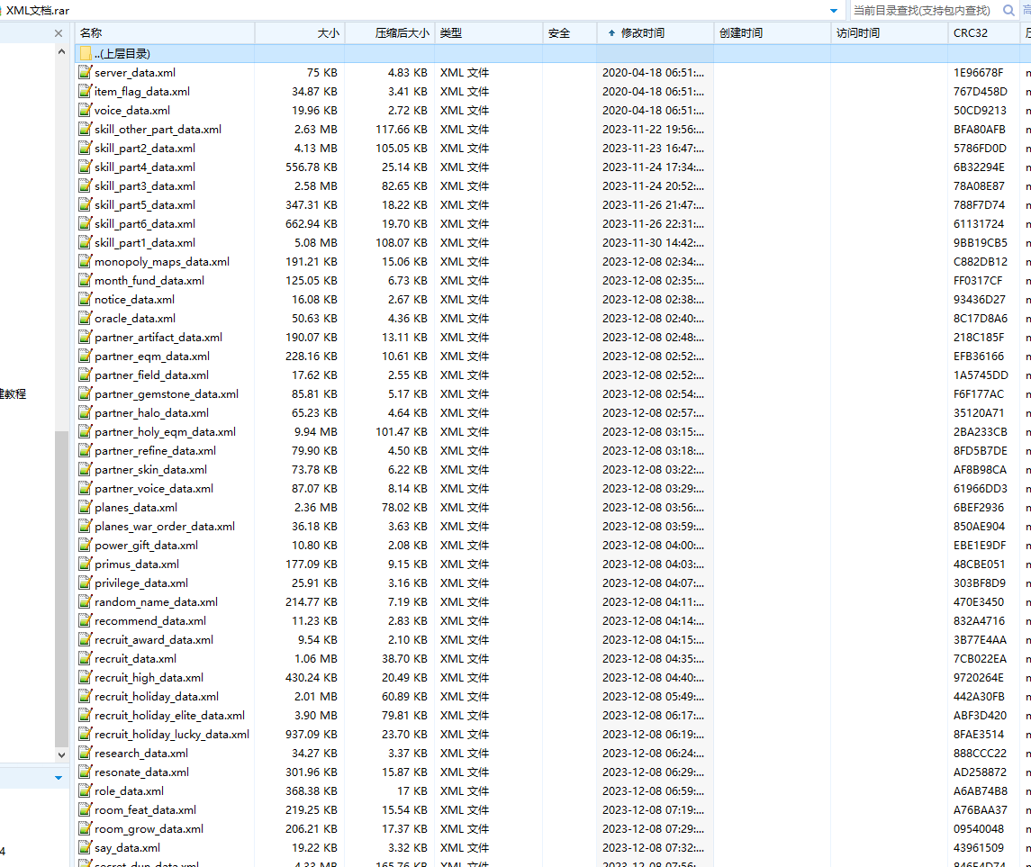The image size is (1031, 867).
Task: Click the search magnifier icon
Action: tap(1008, 11)
